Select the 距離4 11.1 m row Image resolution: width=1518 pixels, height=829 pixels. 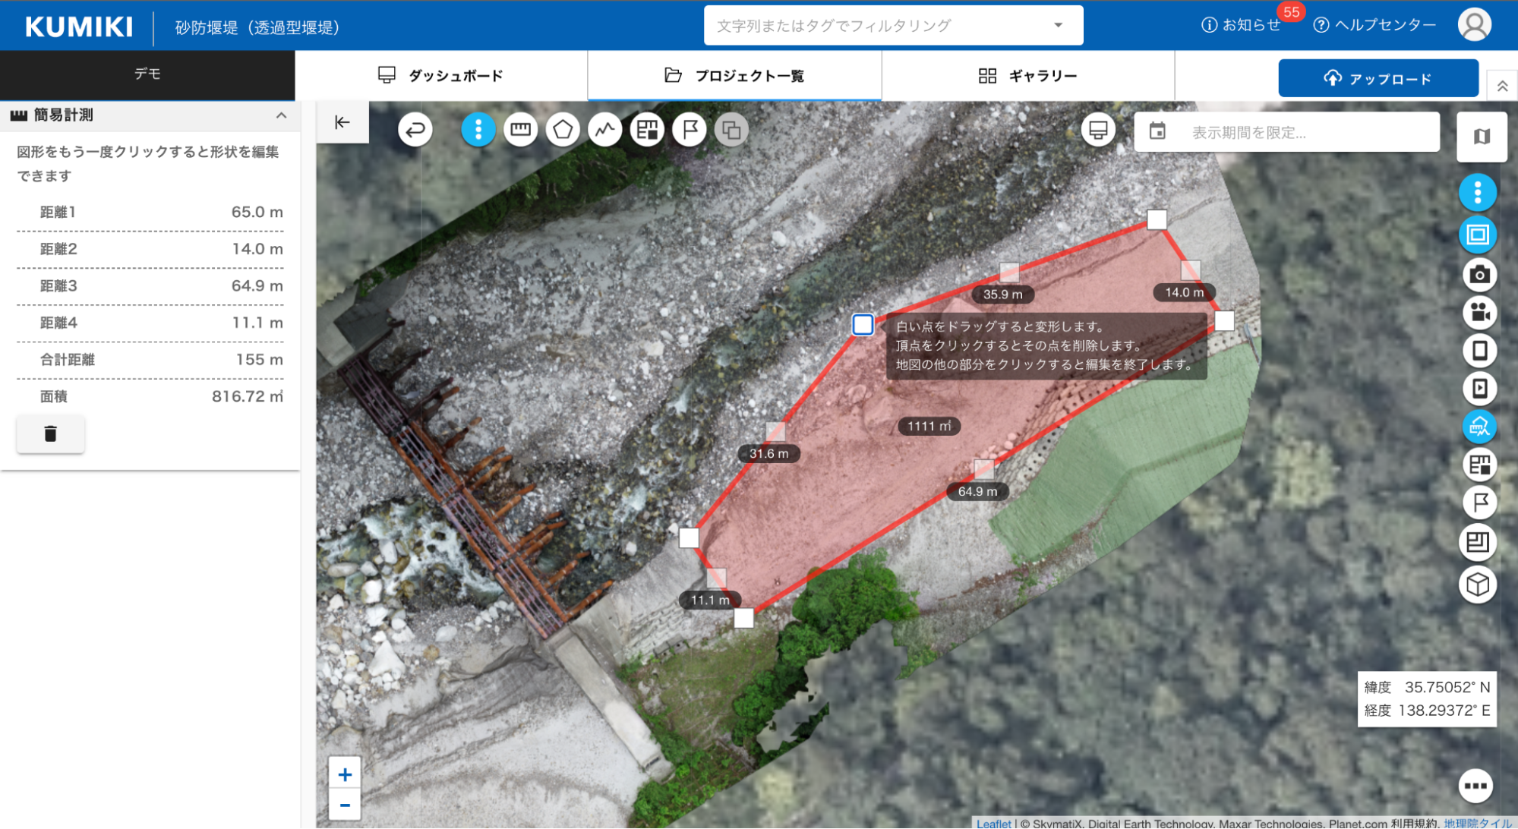(150, 323)
